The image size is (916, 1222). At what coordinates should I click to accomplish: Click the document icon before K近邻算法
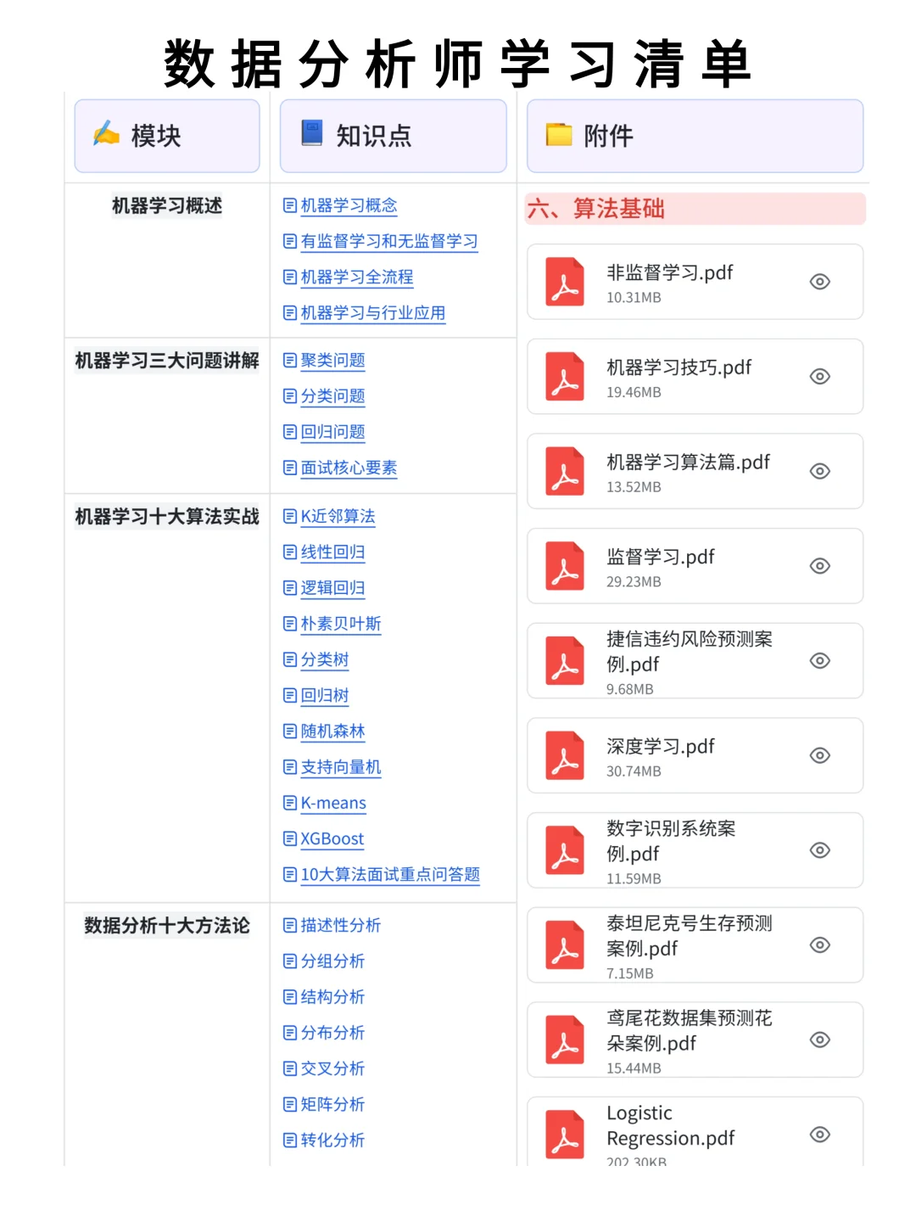click(x=289, y=516)
